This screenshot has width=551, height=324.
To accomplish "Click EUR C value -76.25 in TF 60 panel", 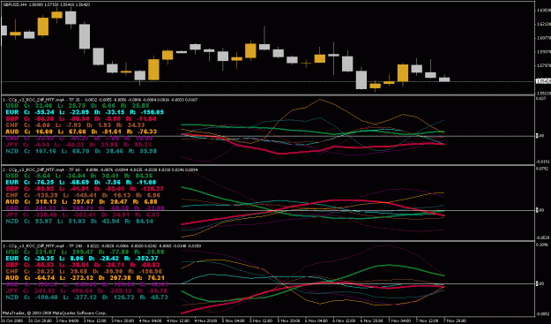I will [x=46, y=182].
